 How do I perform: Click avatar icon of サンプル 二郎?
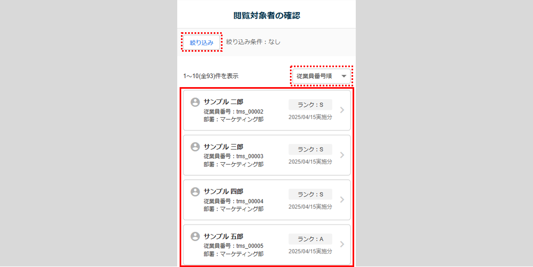pyautogui.click(x=195, y=102)
